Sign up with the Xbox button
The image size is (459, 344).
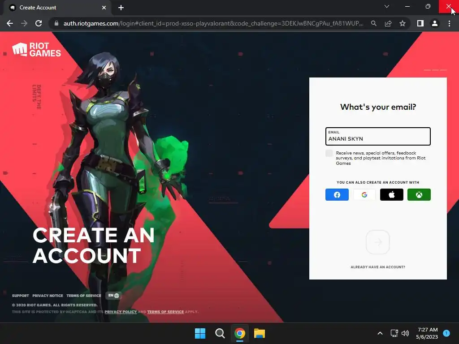click(x=419, y=194)
